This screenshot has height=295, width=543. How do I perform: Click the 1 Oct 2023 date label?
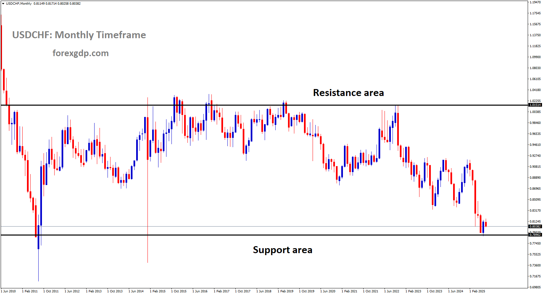(434, 291)
